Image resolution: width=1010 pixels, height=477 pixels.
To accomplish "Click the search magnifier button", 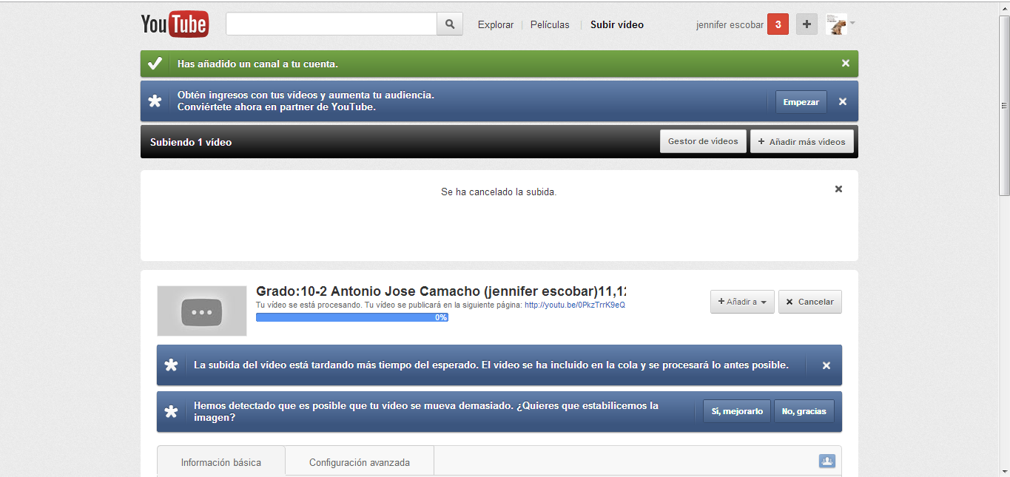I will coord(450,24).
